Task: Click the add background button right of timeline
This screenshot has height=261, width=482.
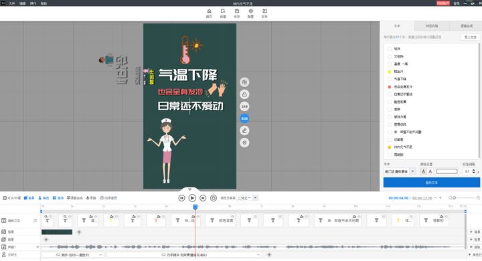Action: (475, 232)
